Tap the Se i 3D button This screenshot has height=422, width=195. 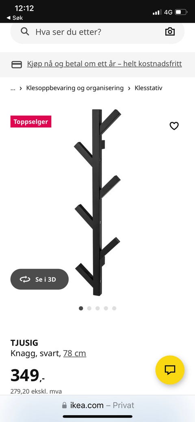39,279
